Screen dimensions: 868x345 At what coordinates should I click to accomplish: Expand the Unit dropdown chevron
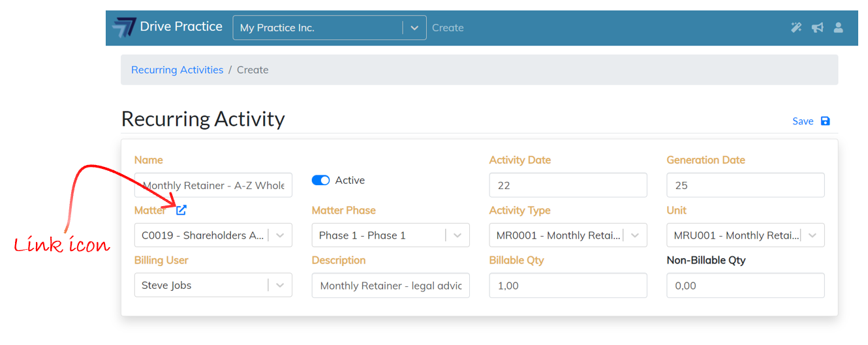click(x=813, y=235)
